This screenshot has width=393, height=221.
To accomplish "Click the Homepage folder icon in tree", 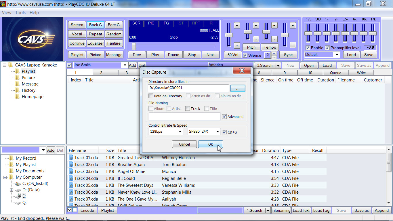I will pos(18,97).
